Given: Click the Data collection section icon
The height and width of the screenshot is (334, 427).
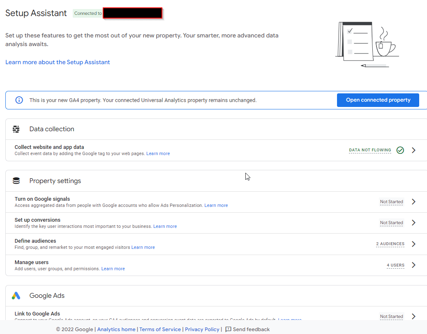Looking at the screenshot, I should click(x=16, y=129).
